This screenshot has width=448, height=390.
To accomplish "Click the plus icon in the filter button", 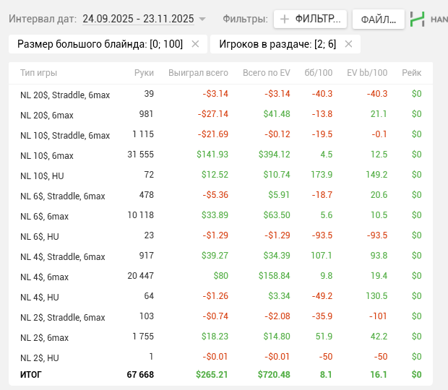I will click(284, 19).
